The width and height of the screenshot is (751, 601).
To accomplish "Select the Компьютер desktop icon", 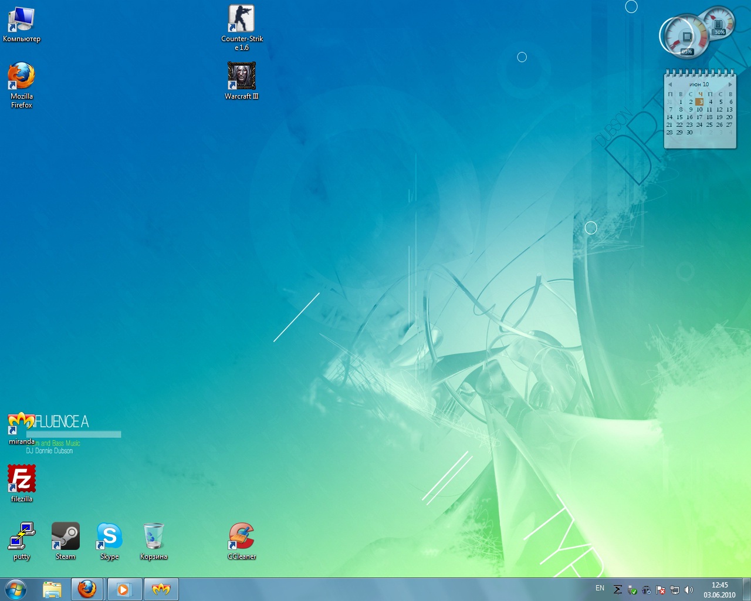I will pyautogui.click(x=21, y=19).
